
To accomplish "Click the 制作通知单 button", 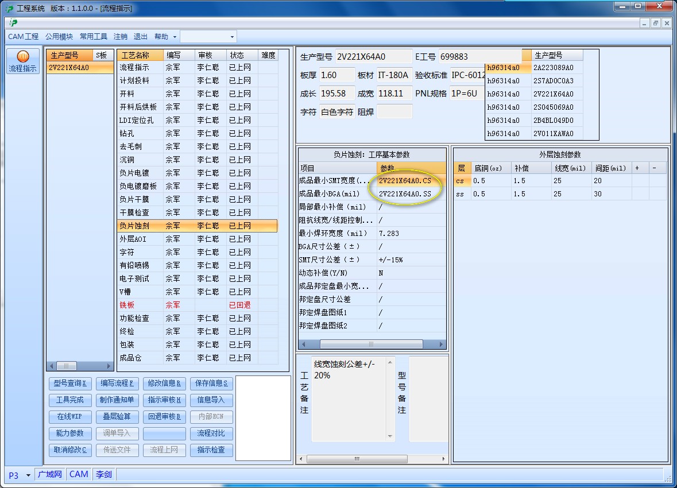I will pyautogui.click(x=117, y=400).
